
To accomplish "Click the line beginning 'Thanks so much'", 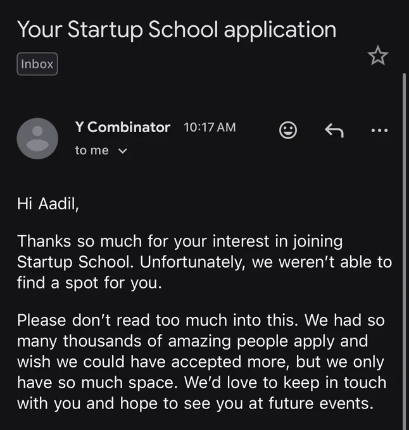I will coord(180,242).
